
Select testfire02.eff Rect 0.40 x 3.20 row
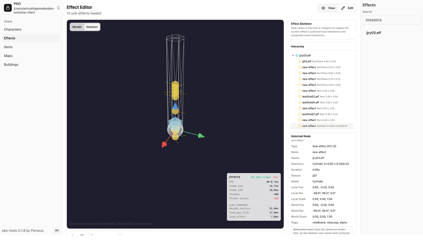(x=322, y=114)
